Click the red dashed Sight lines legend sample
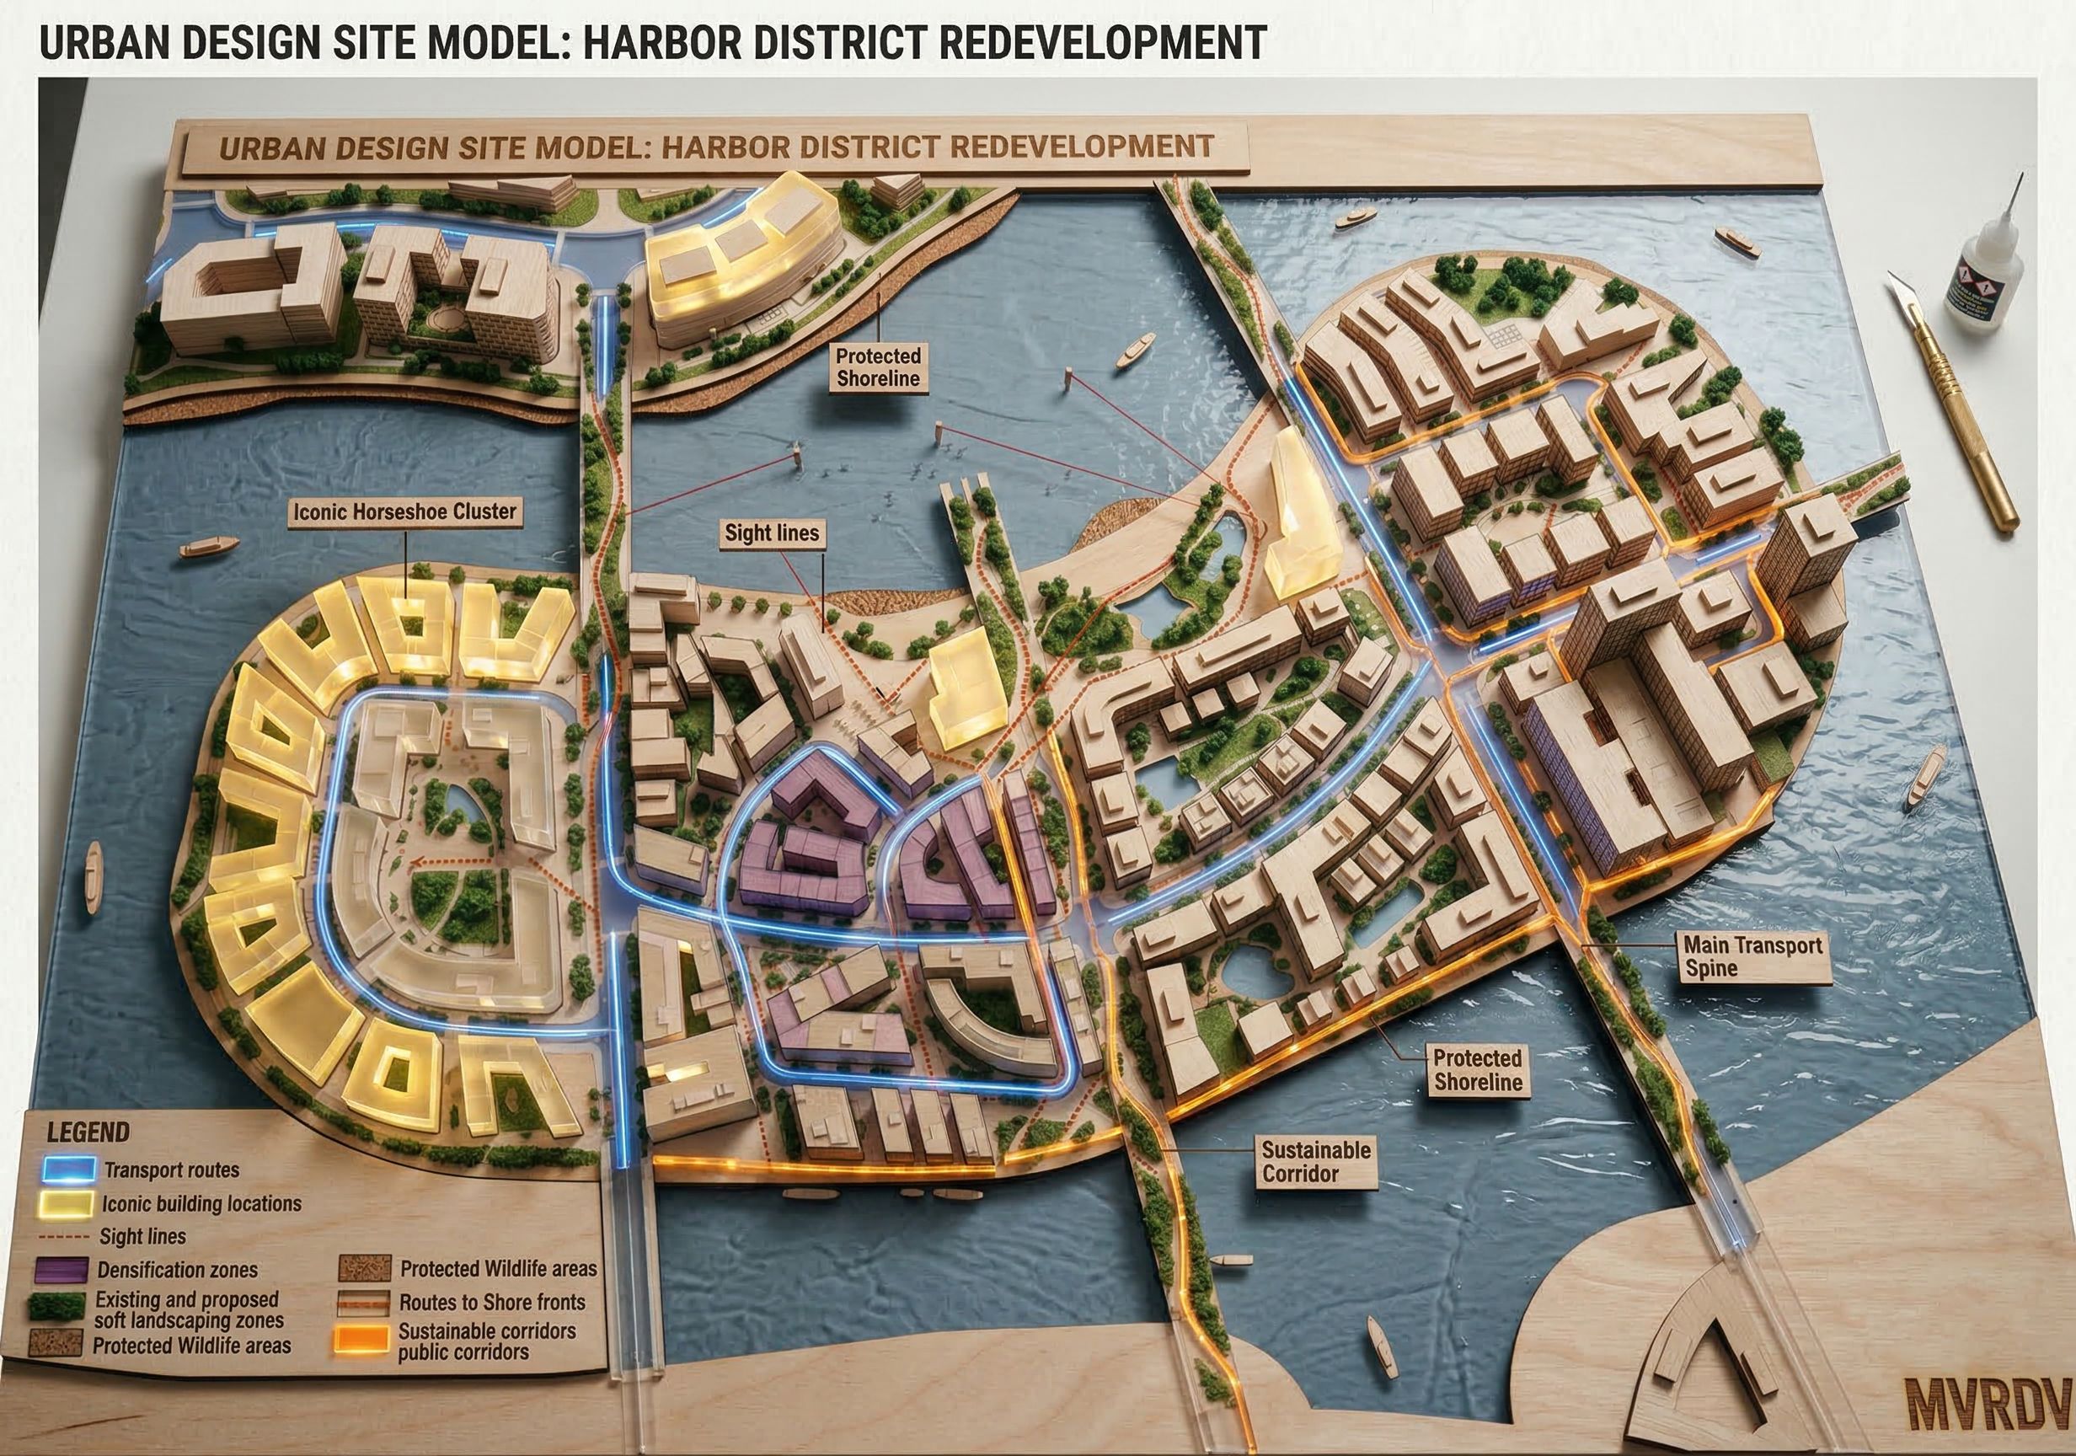The image size is (2076, 1456). tap(65, 1236)
